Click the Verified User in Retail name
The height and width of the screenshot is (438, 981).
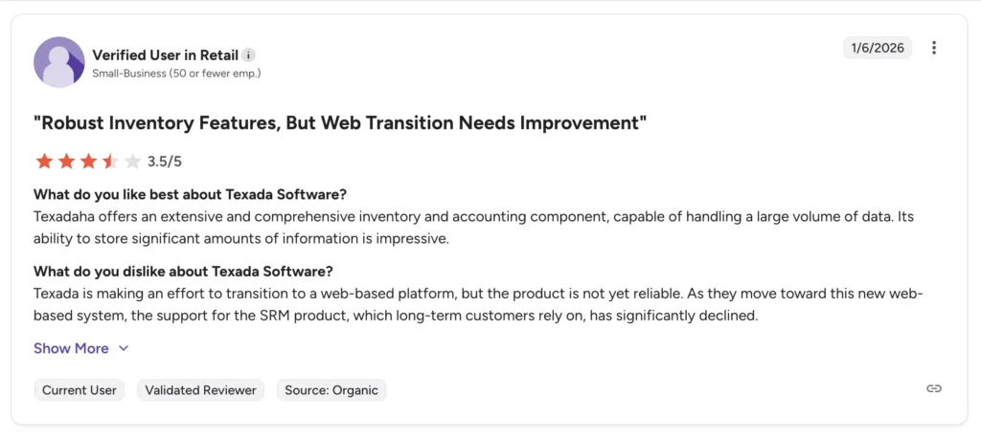pyautogui.click(x=164, y=55)
